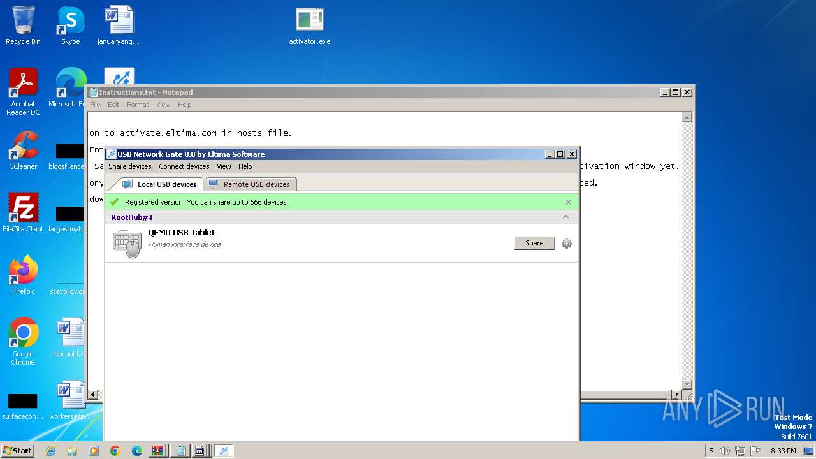
Task: Collapse the RootHub#4 device group
Action: click(x=565, y=217)
